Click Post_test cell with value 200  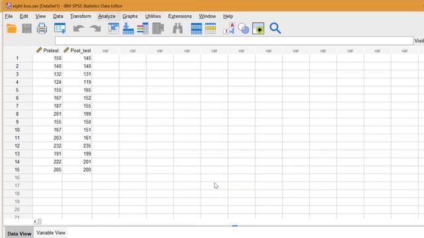point(77,170)
